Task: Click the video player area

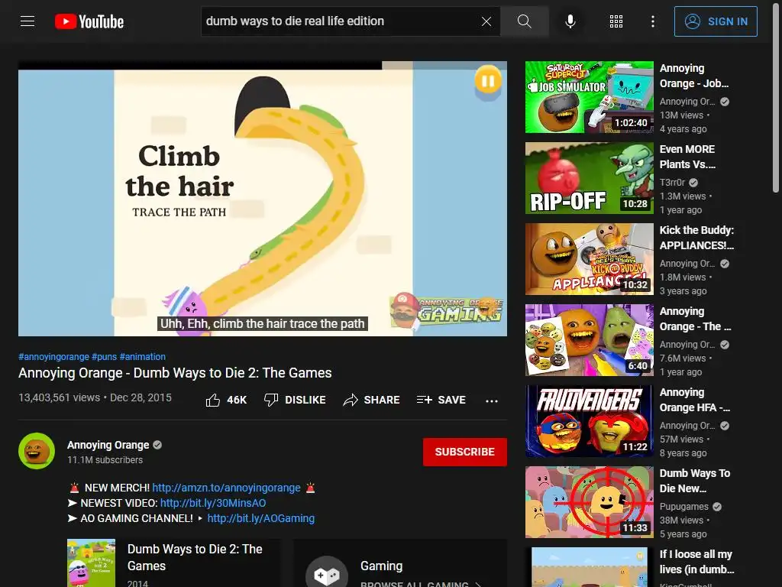Action: [x=263, y=199]
